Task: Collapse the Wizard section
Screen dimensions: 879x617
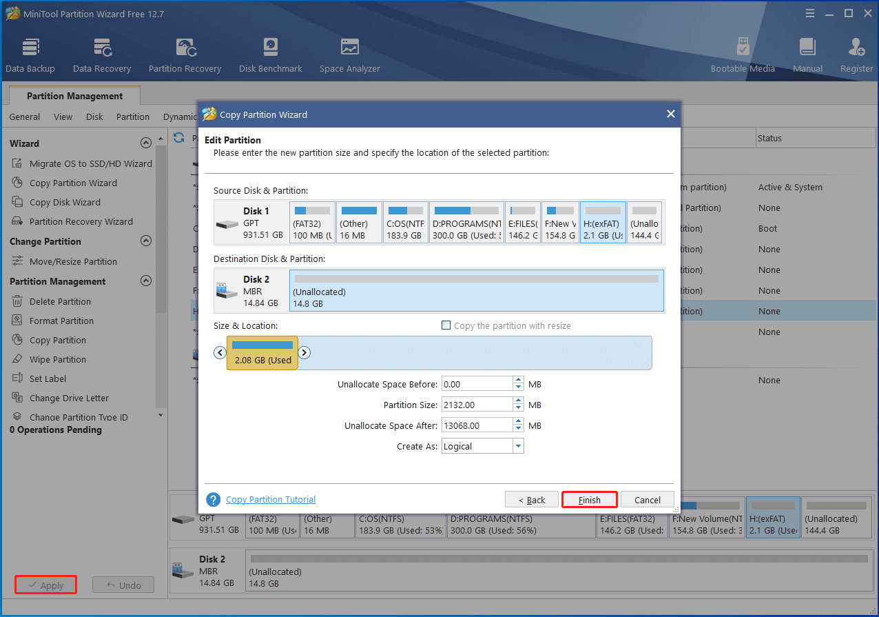Action: 145,143
